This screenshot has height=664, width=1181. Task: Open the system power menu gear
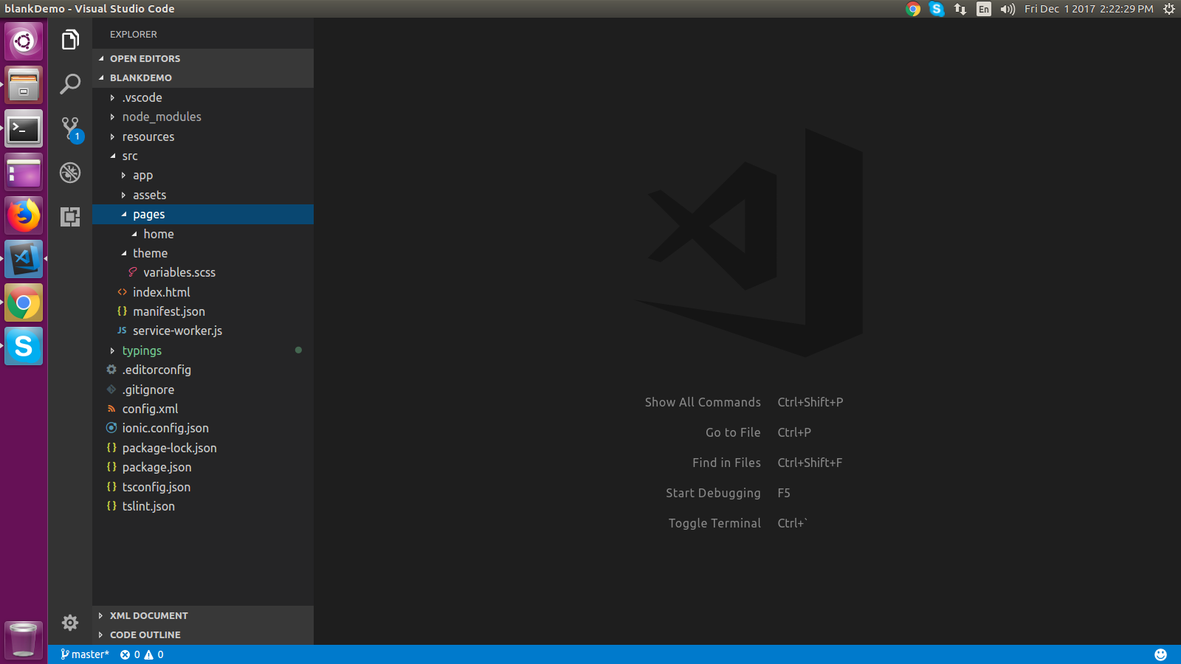pyautogui.click(x=1169, y=9)
